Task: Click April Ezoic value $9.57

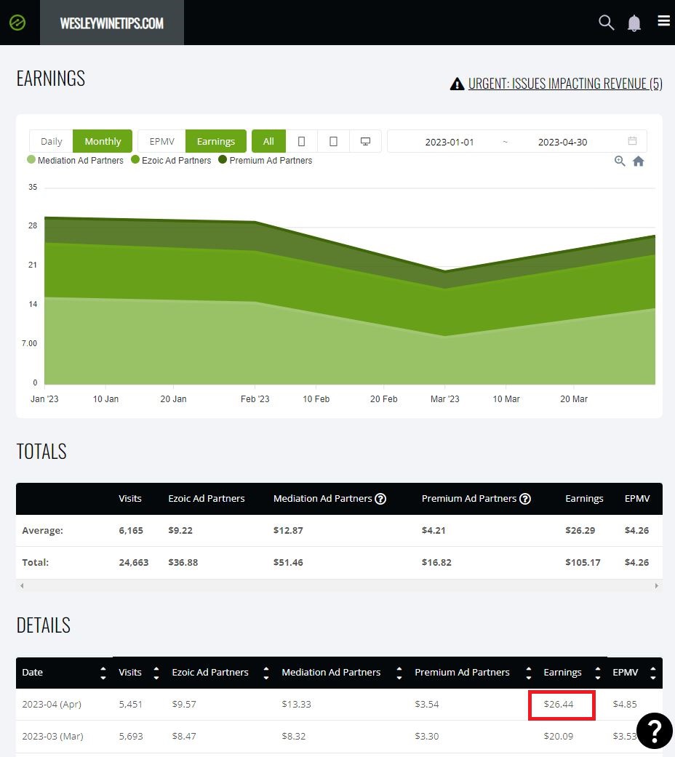Action: [184, 705]
